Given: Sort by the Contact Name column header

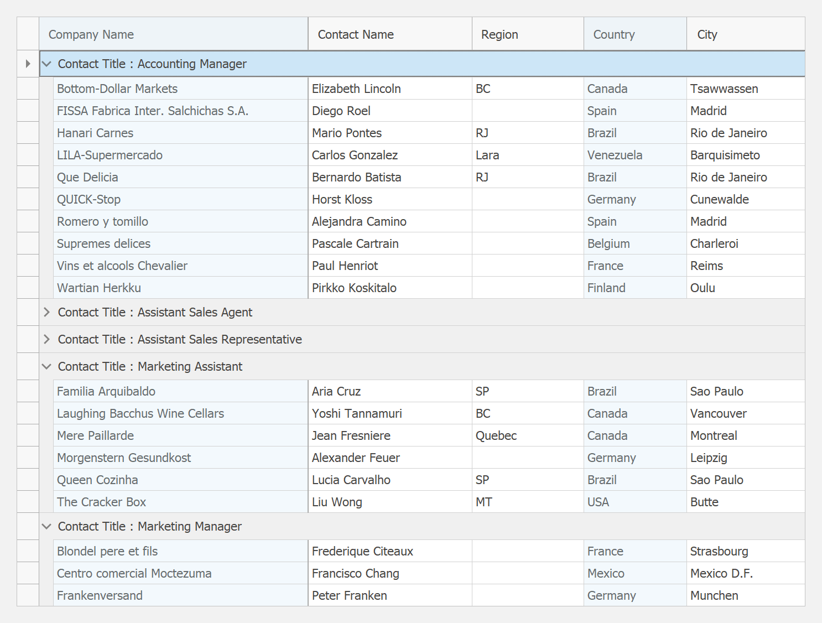Looking at the screenshot, I should click(356, 34).
